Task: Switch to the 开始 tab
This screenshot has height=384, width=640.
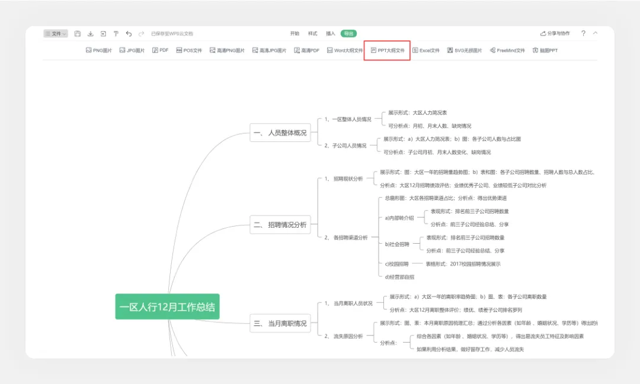Action: [x=295, y=34]
